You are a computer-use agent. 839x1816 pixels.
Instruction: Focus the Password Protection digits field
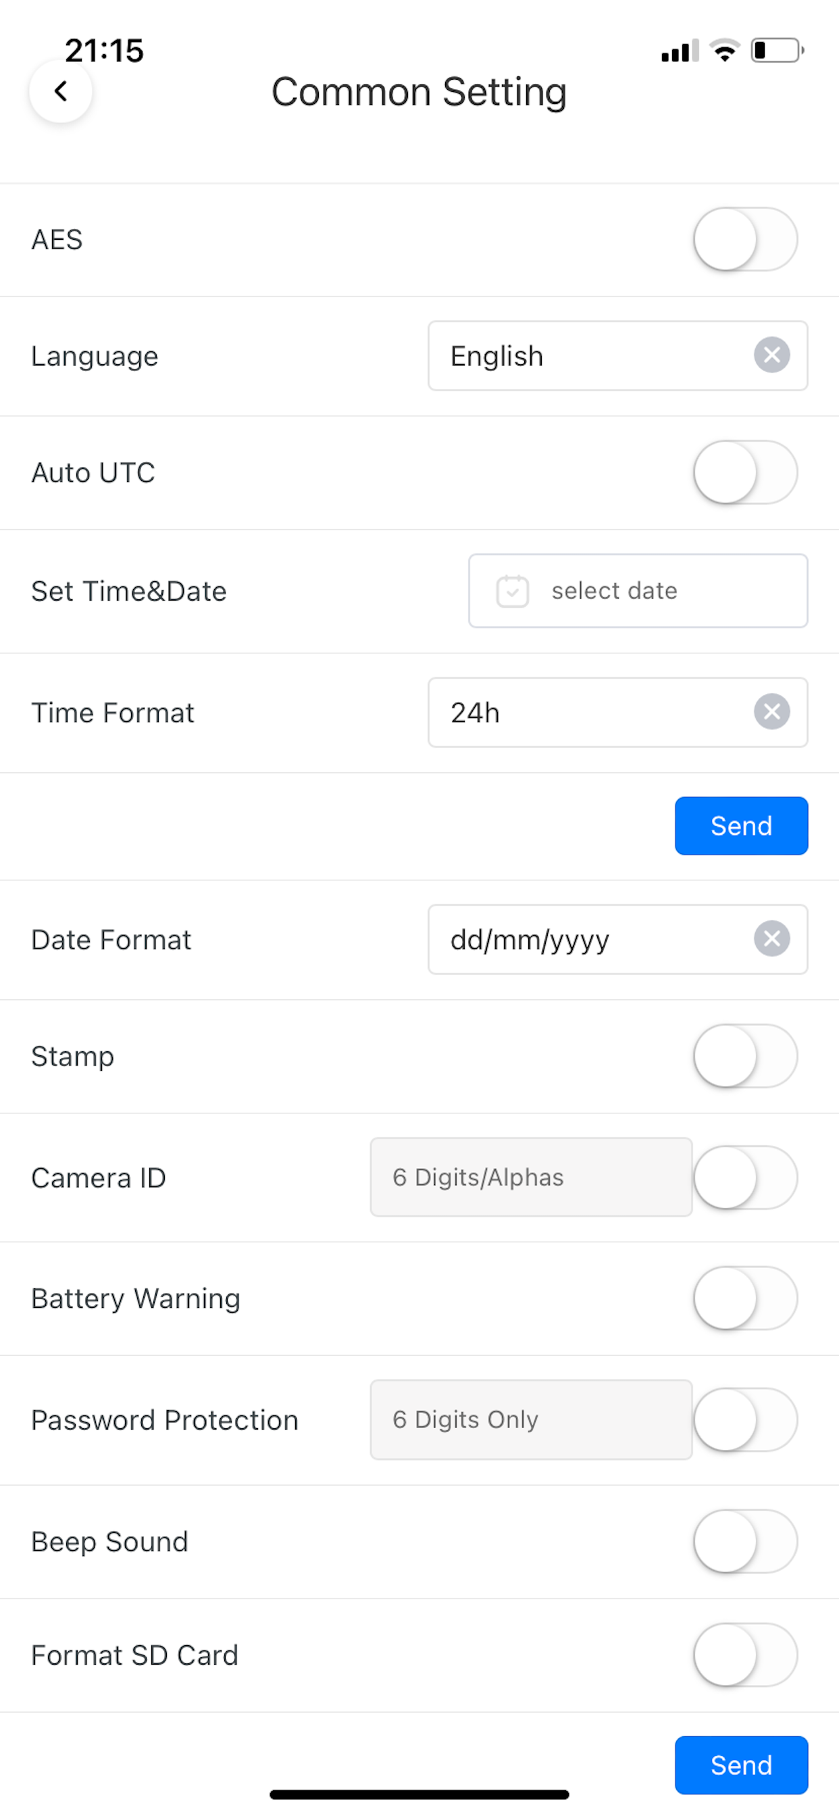[531, 1420]
